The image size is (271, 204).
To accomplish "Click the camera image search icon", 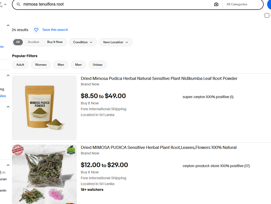I will pyautogui.click(x=216, y=4).
